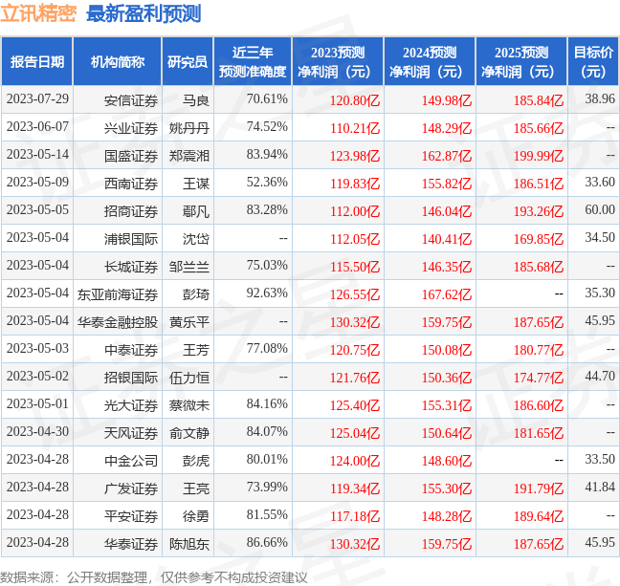Viewport: 620px width, 586px height.
Task: Click the 最新盈利预测 heading
Action: [144, 13]
